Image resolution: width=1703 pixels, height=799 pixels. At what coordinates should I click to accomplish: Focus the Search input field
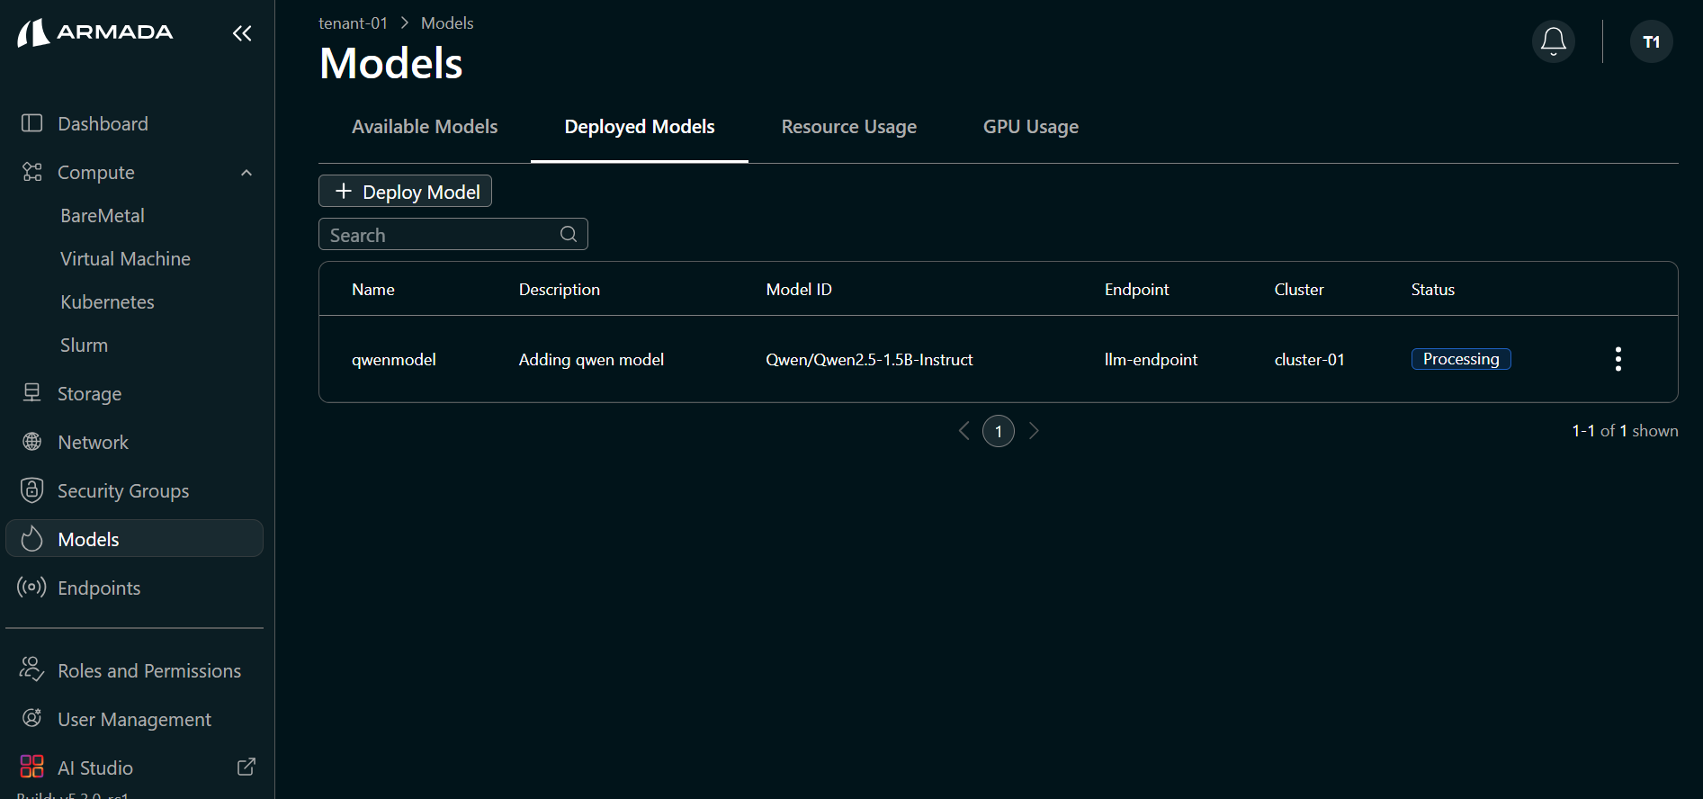pyautogui.click(x=453, y=234)
